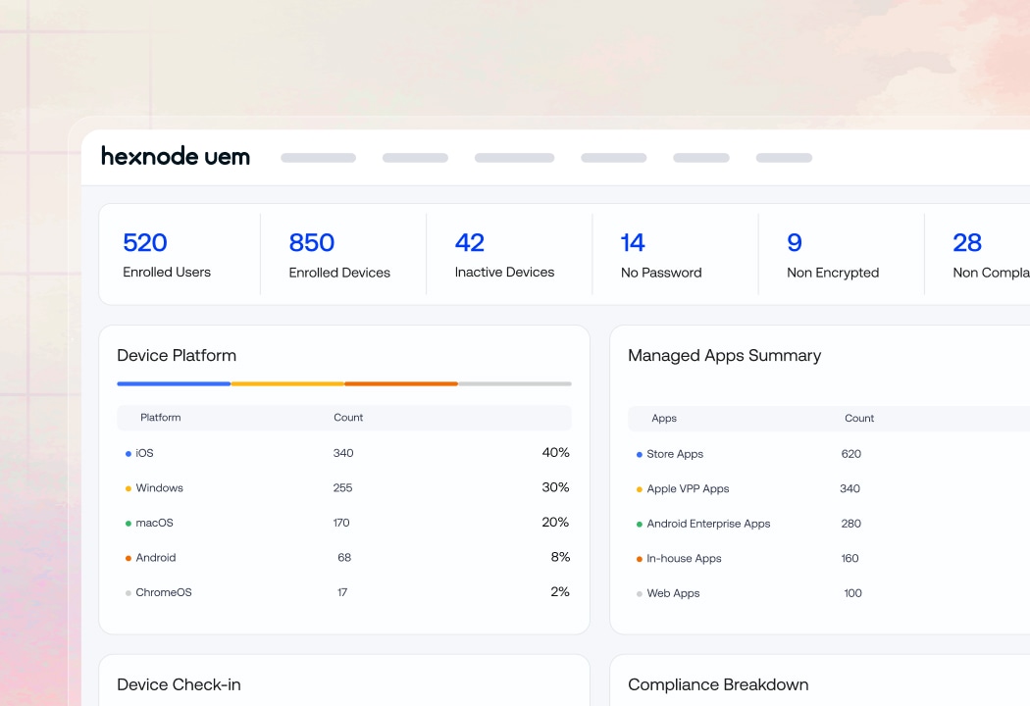Viewport: 1030px width, 706px height.
Task: Click the Compliance Breakdown card title
Action: pos(718,684)
